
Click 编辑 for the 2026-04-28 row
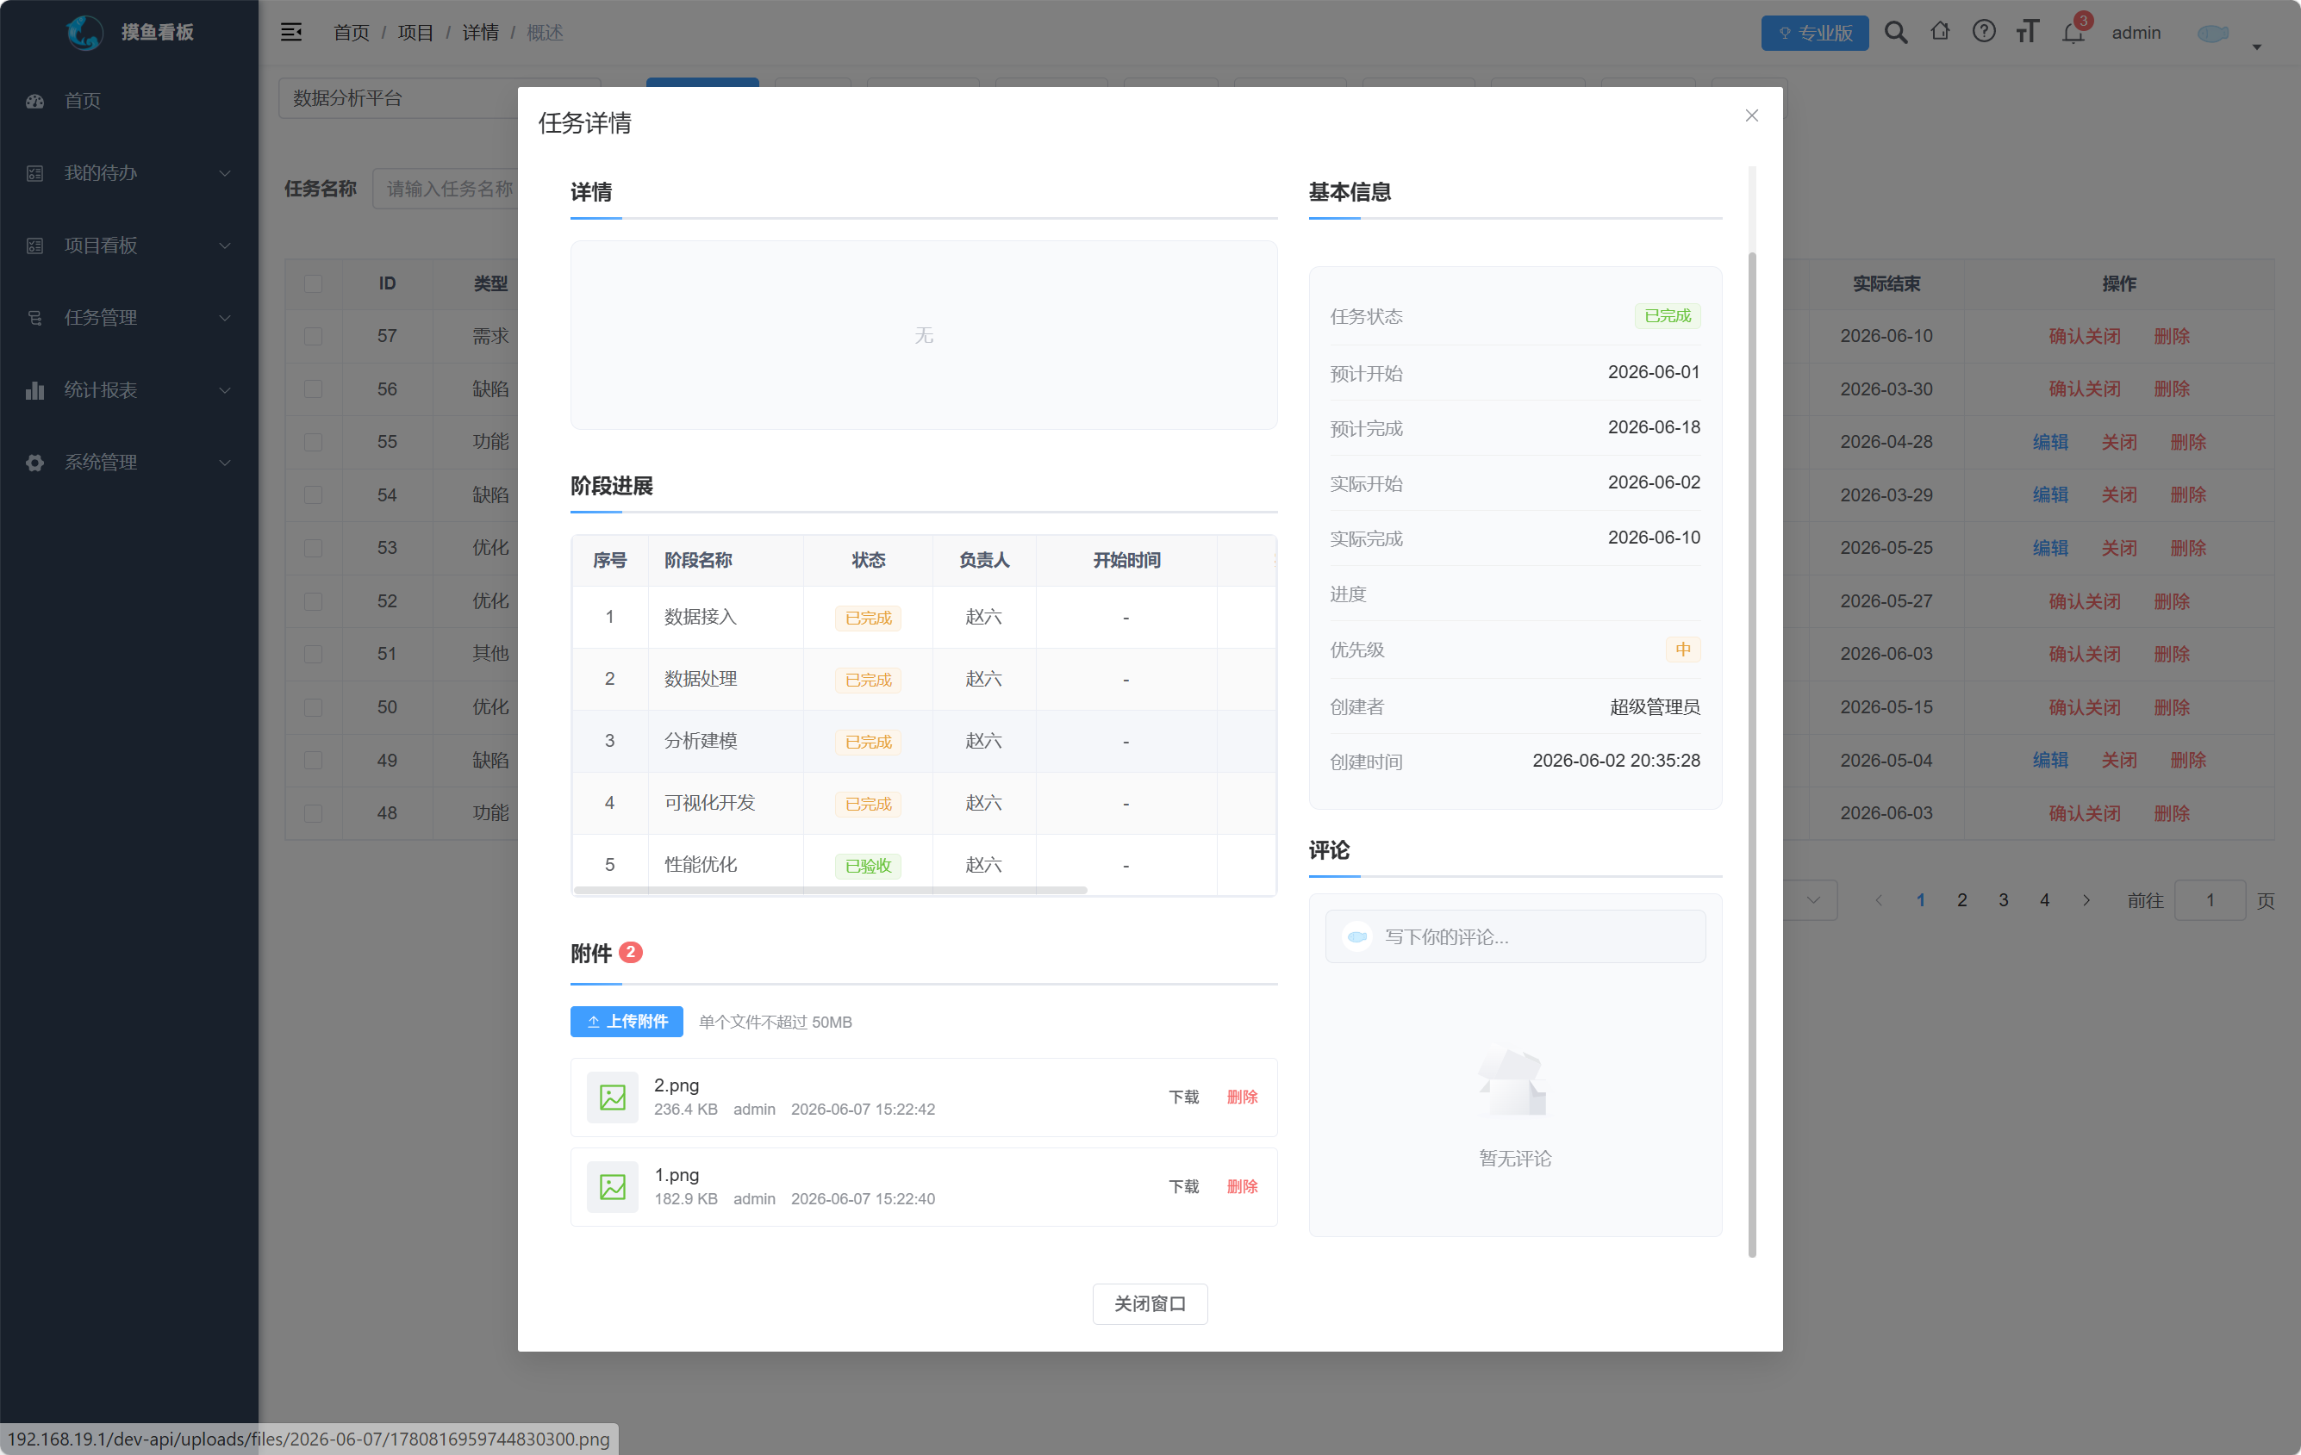click(2050, 442)
